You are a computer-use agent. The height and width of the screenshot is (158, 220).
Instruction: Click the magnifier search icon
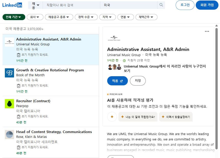(x=161, y=5)
